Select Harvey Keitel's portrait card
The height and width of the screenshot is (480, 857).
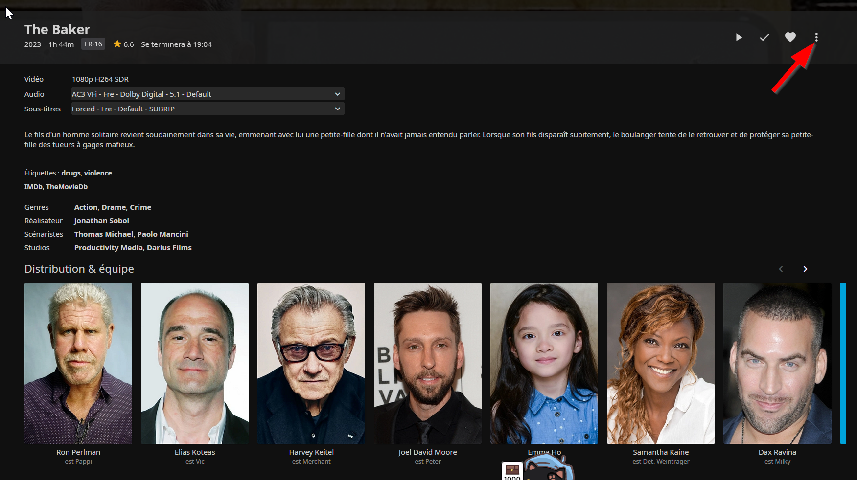point(311,363)
